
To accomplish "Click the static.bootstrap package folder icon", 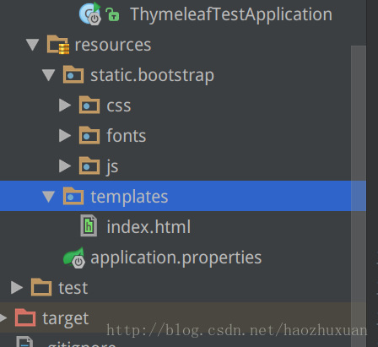I will [x=73, y=74].
